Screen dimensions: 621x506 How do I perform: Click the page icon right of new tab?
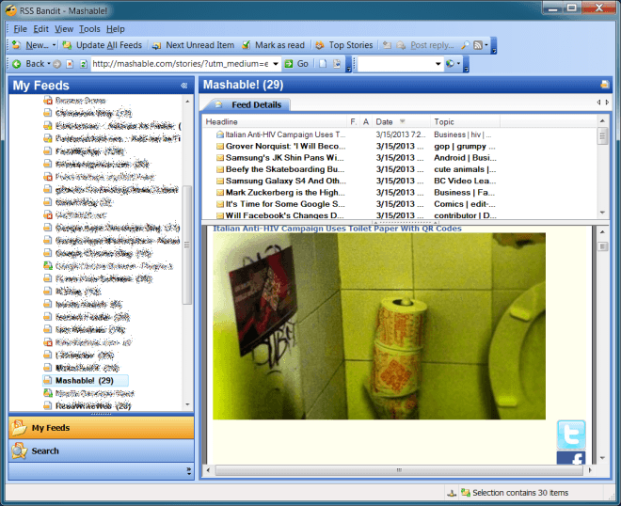coord(337,64)
